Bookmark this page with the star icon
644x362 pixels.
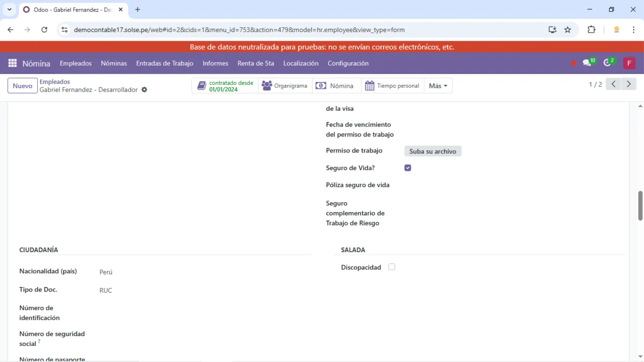pos(568,30)
